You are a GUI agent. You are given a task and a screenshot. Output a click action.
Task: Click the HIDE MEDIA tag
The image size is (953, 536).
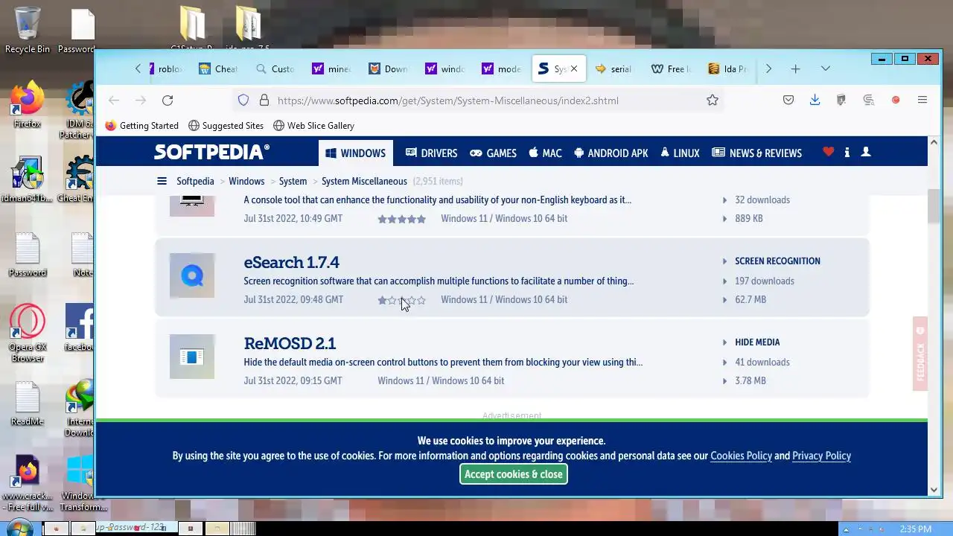click(x=757, y=342)
